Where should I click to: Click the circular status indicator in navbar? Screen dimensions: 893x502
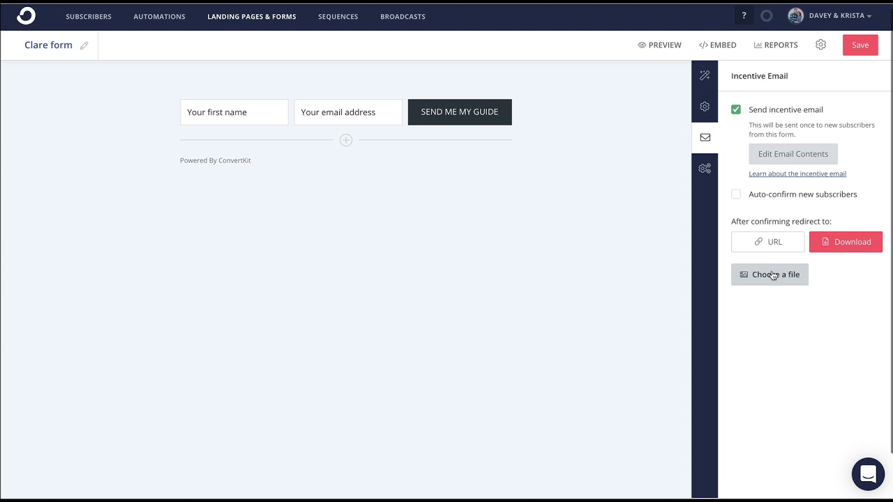tap(767, 15)
